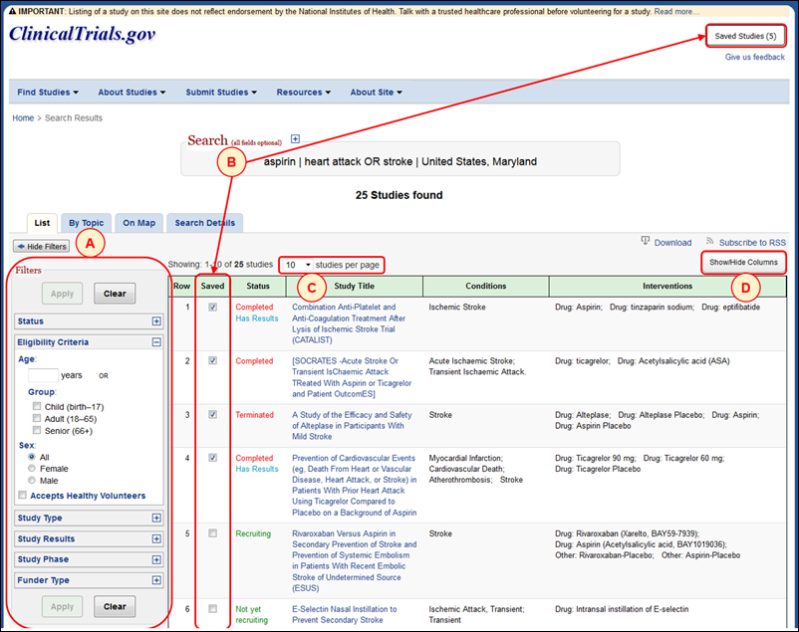Click the RSS feed icon
799x632 pixels.
[709, 241]
